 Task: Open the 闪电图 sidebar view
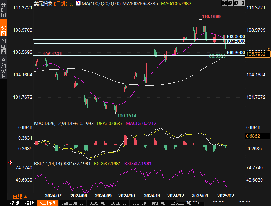[3, 46]
